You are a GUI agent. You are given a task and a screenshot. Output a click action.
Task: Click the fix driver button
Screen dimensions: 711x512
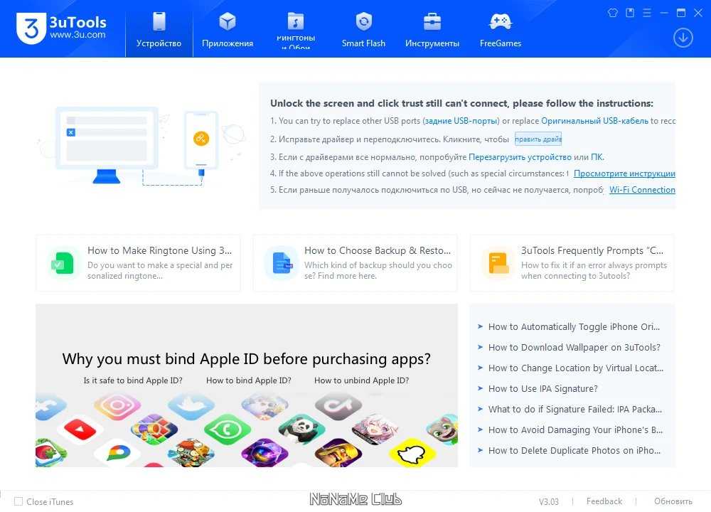tap(538, 139)
